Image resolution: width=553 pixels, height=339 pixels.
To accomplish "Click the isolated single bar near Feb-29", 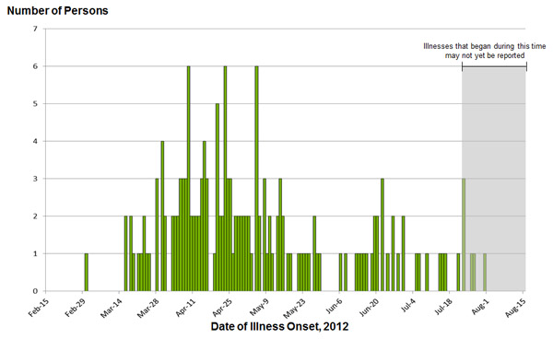I will [87, 272].
